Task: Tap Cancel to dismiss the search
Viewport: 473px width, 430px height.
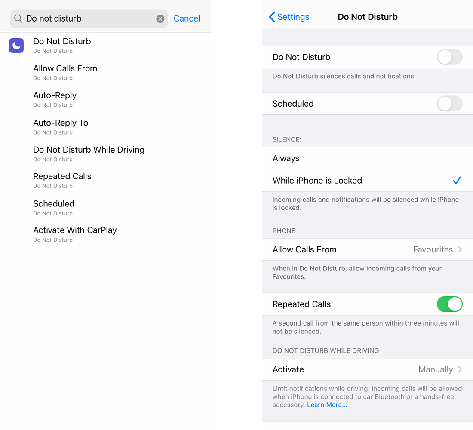Action: coord(187,19)
